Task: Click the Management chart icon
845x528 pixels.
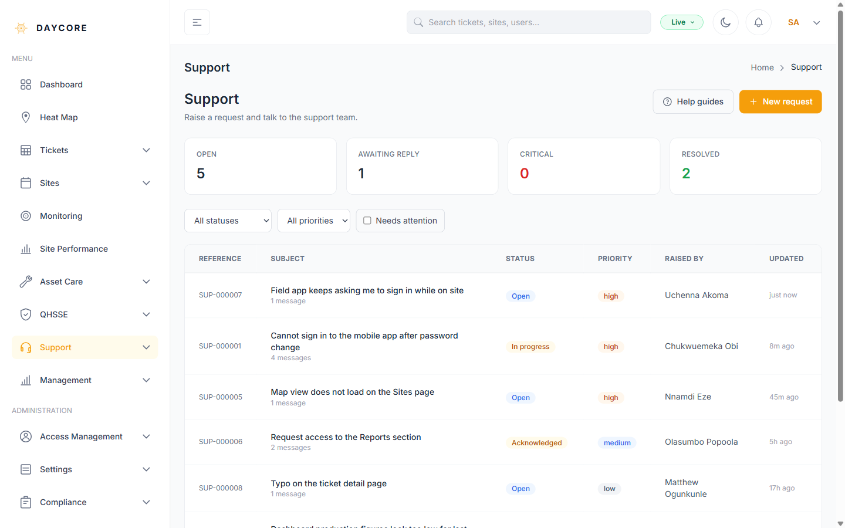Action: point(26,380)
